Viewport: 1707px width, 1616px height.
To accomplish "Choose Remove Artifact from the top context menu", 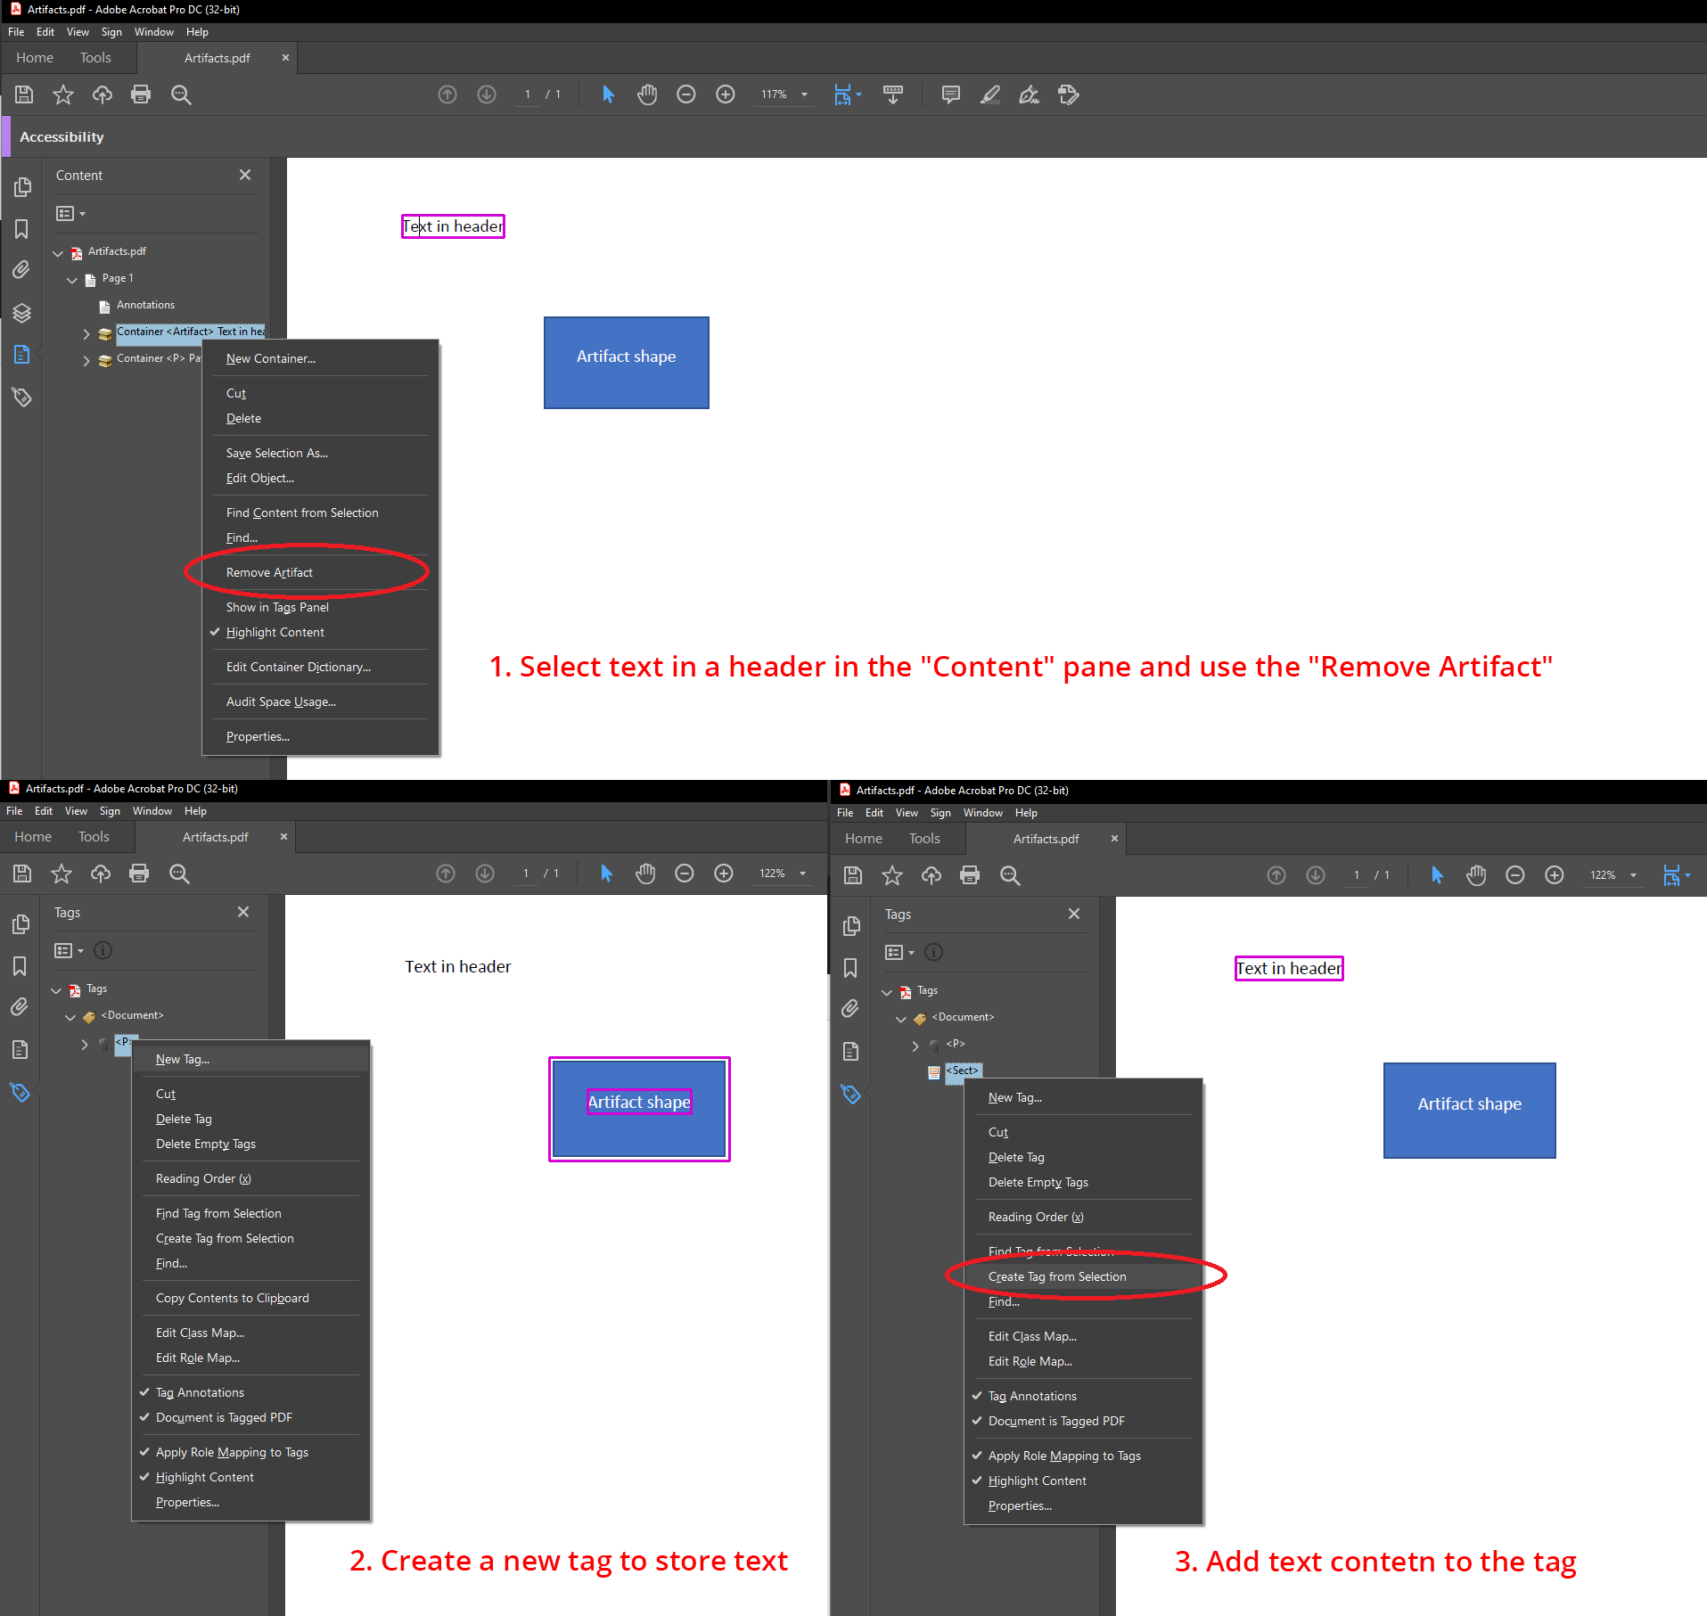I will click(x=269, y=572).
